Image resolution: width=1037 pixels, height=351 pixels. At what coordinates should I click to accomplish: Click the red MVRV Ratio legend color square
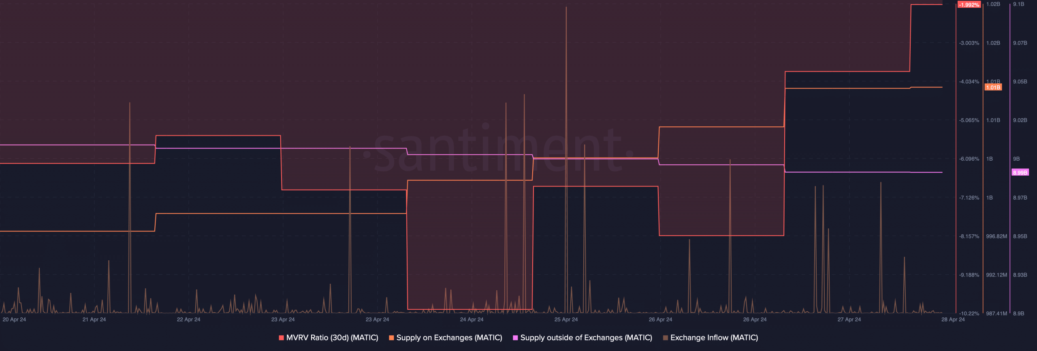click(281, 338)
